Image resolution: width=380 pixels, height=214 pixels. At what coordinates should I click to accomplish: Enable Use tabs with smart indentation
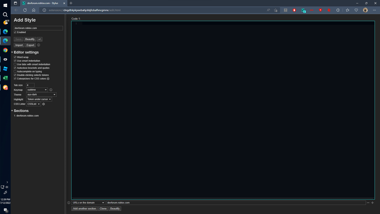[x=15, y=64]
